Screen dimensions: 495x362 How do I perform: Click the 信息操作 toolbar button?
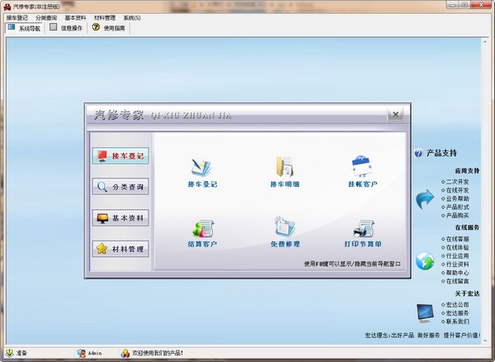pos(66,27)
